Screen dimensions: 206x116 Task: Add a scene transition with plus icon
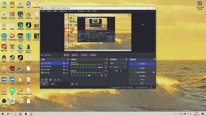point(117,71)
